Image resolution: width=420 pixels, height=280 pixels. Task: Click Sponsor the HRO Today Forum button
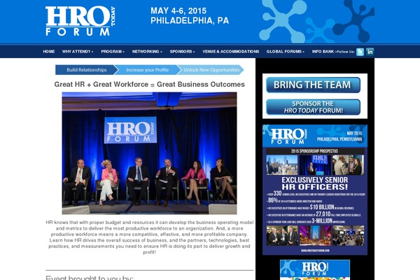tap(313, 107)
